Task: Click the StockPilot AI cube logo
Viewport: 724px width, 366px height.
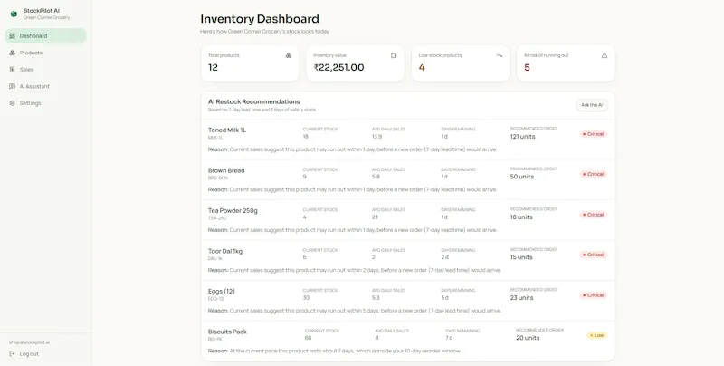Action: coord(14,14)
